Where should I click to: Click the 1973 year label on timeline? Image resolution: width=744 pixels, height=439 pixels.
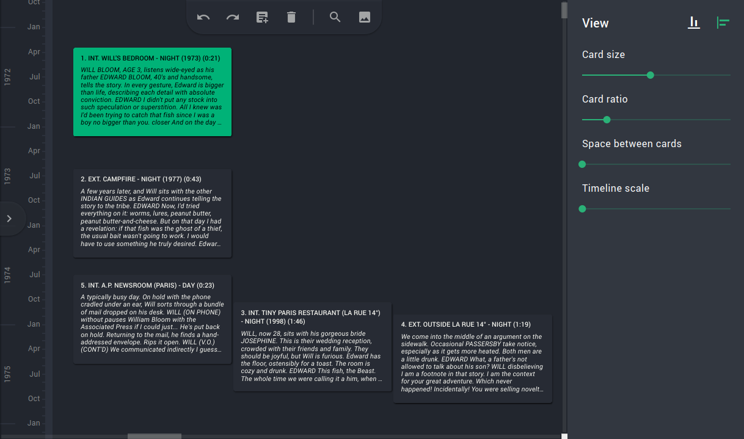point(7,176)
